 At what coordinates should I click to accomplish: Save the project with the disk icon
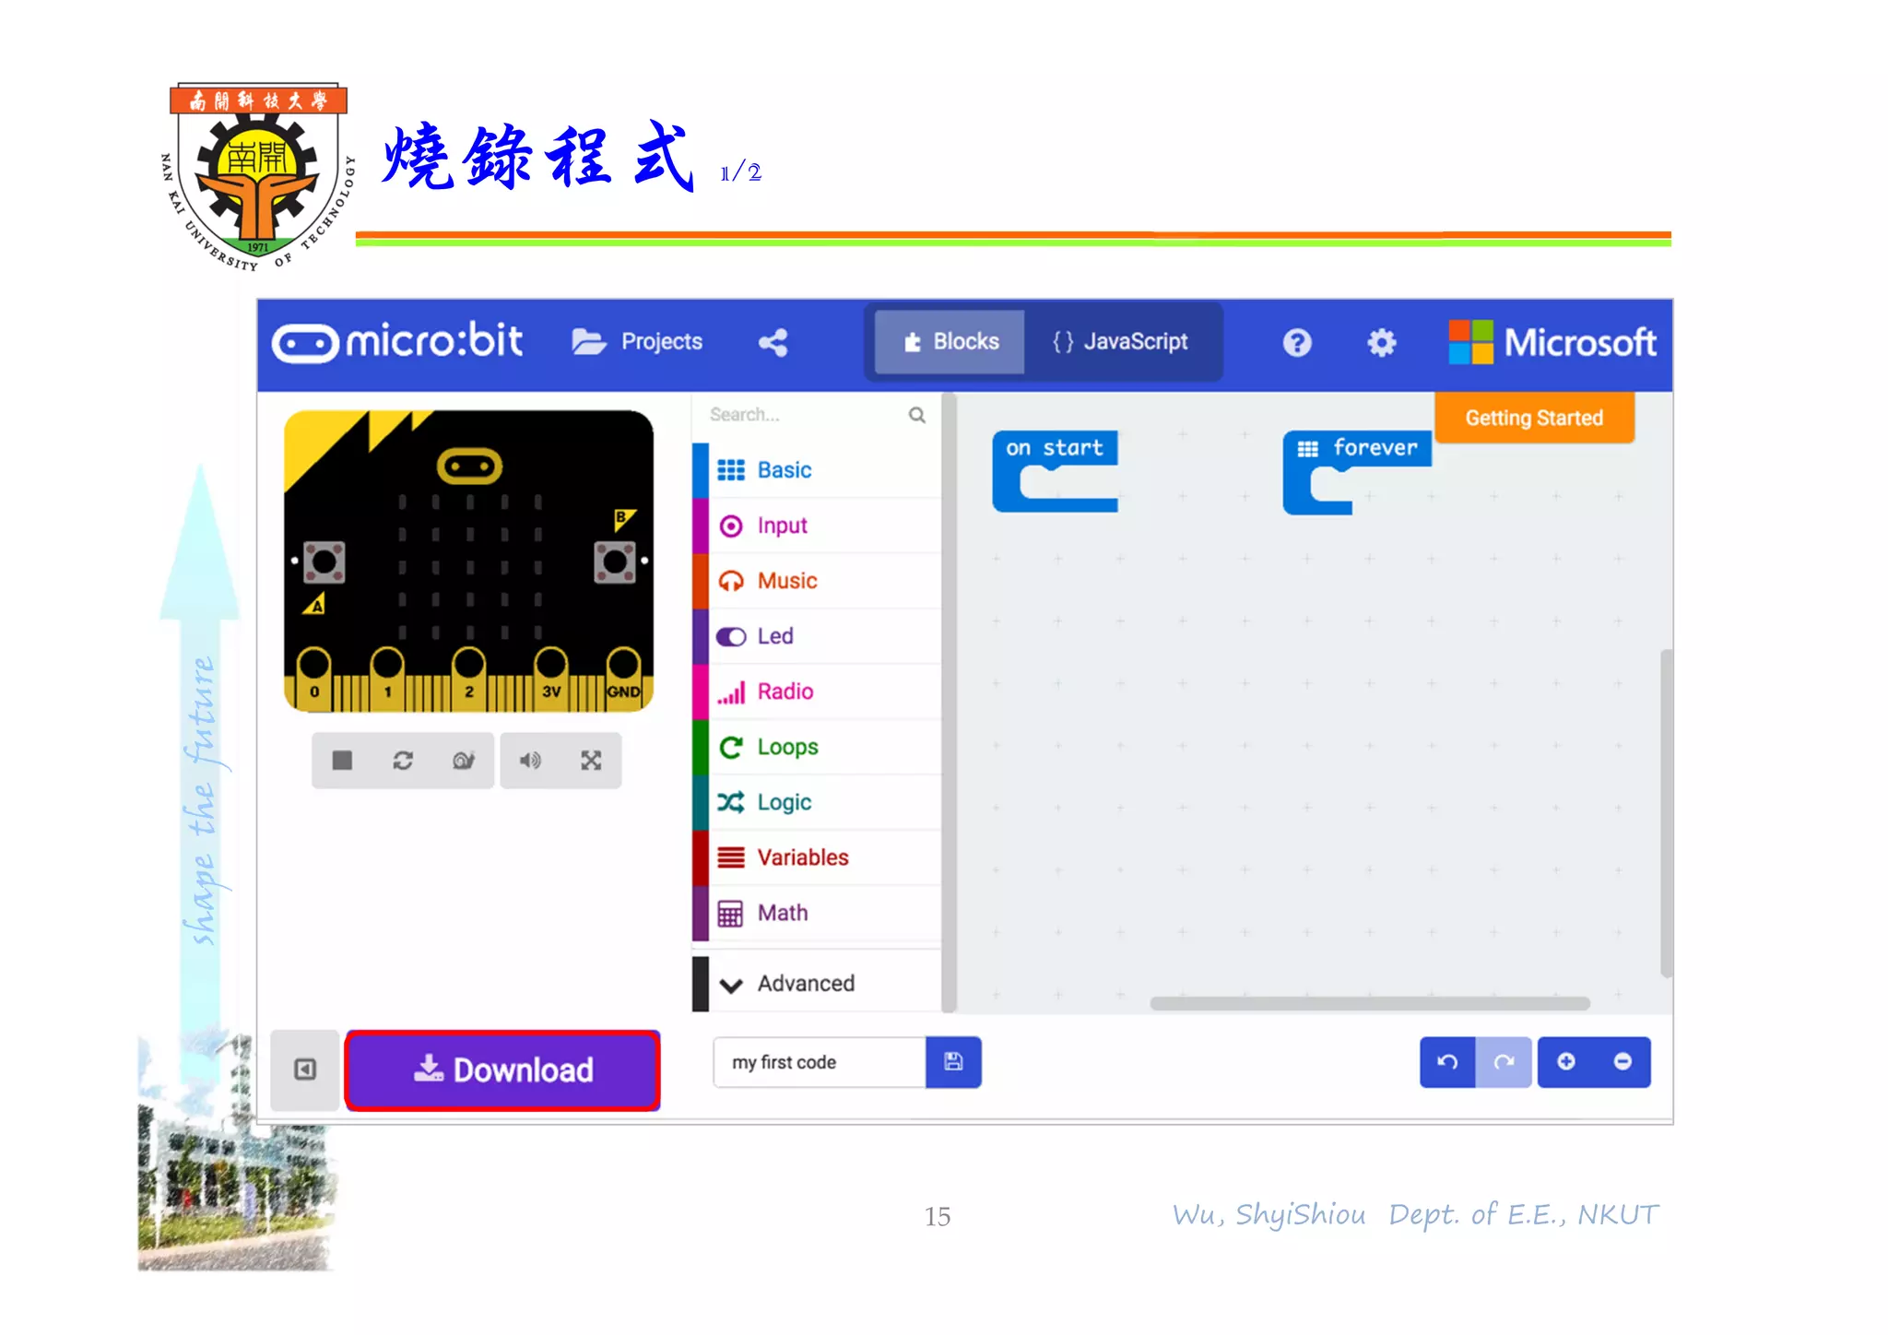(953, 1062)
